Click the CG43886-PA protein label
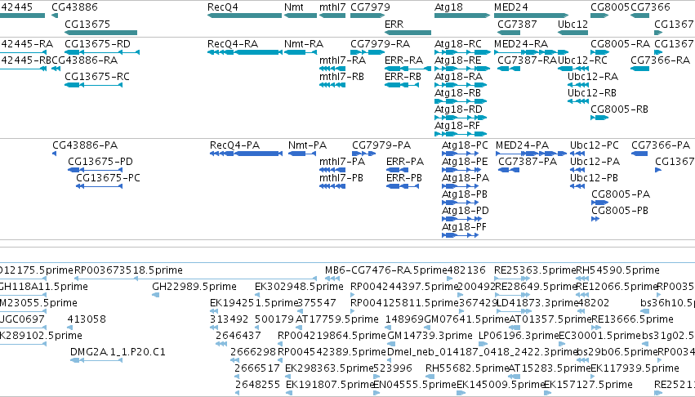Image resolution: width=695 pixels, height=397 pixels. 85,145
